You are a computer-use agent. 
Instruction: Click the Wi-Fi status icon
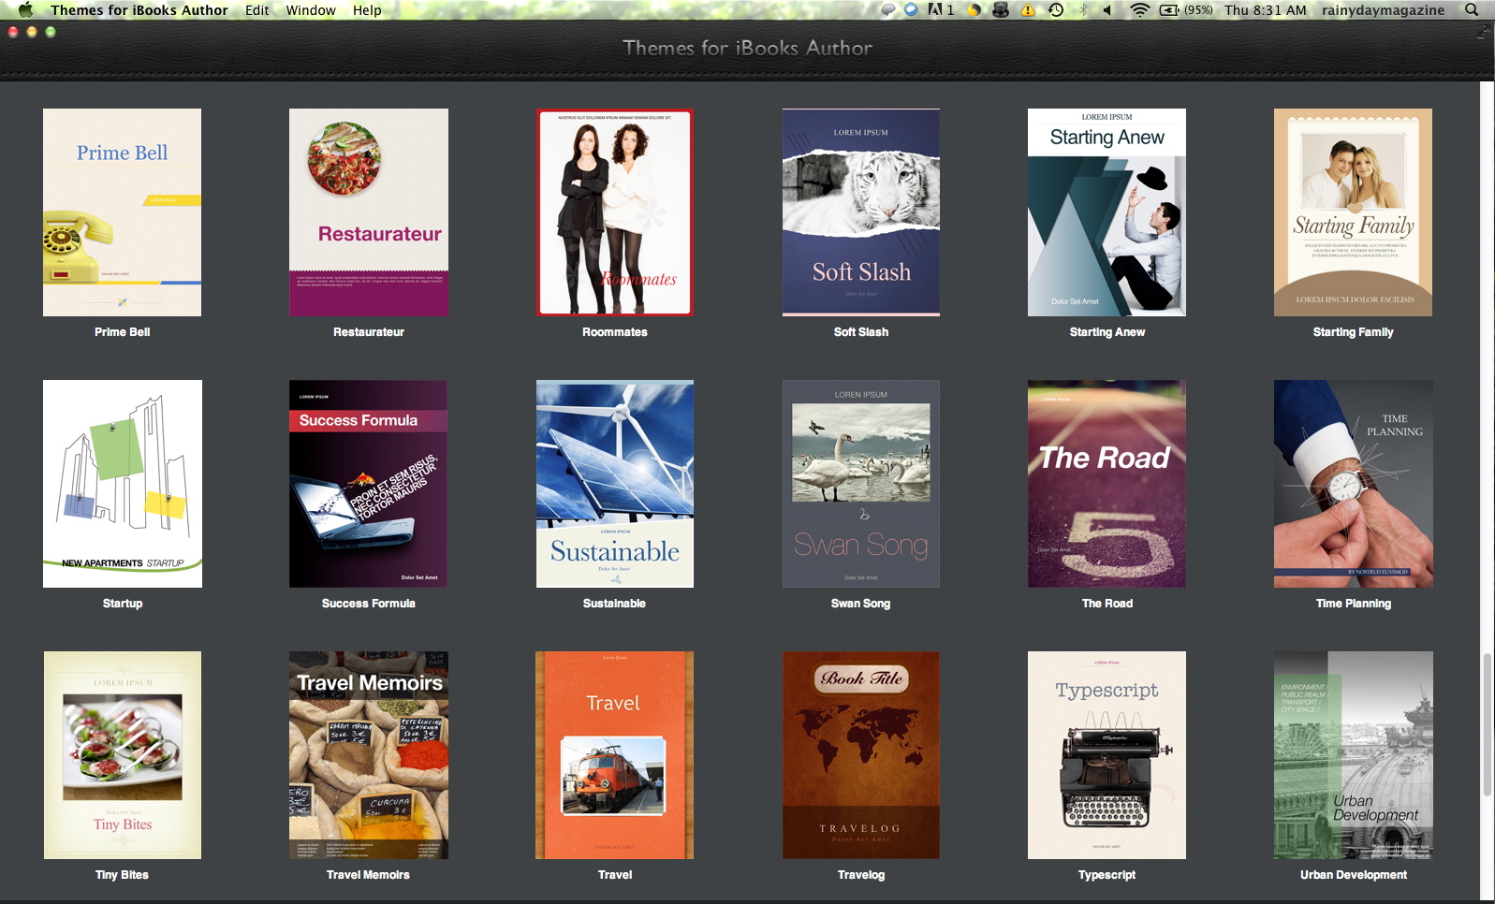point(1139,10)
